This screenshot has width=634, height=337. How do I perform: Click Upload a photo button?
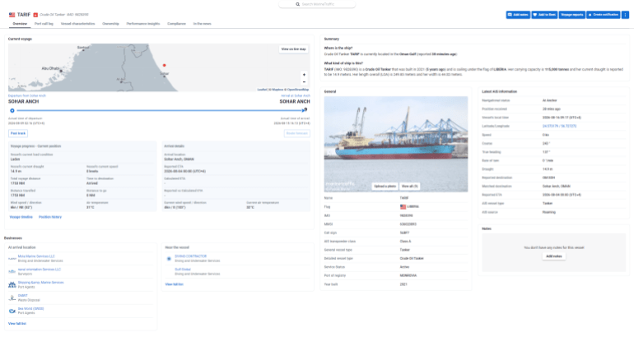coord(385,187)
